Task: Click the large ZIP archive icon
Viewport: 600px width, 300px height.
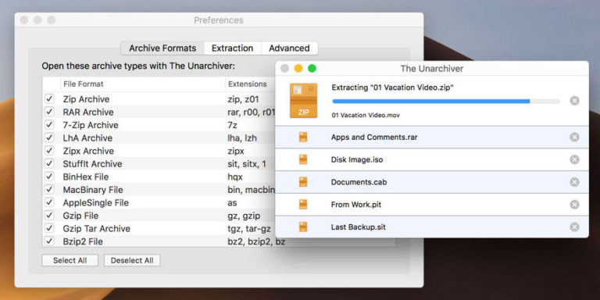Action: pyautogui.click(x=303, y=101)
